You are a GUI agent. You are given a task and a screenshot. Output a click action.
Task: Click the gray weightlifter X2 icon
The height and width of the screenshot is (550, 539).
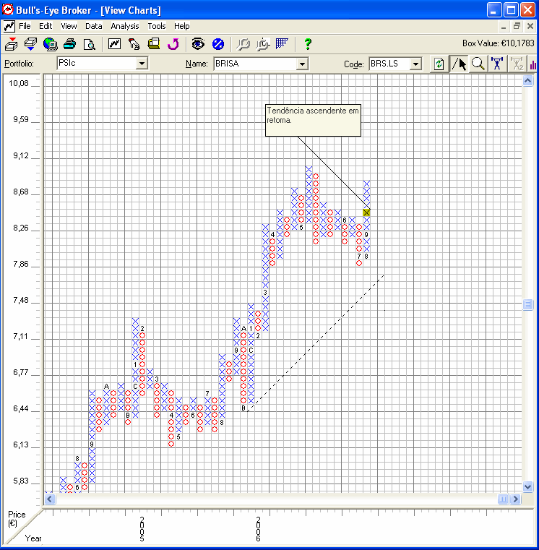point(517,64)
